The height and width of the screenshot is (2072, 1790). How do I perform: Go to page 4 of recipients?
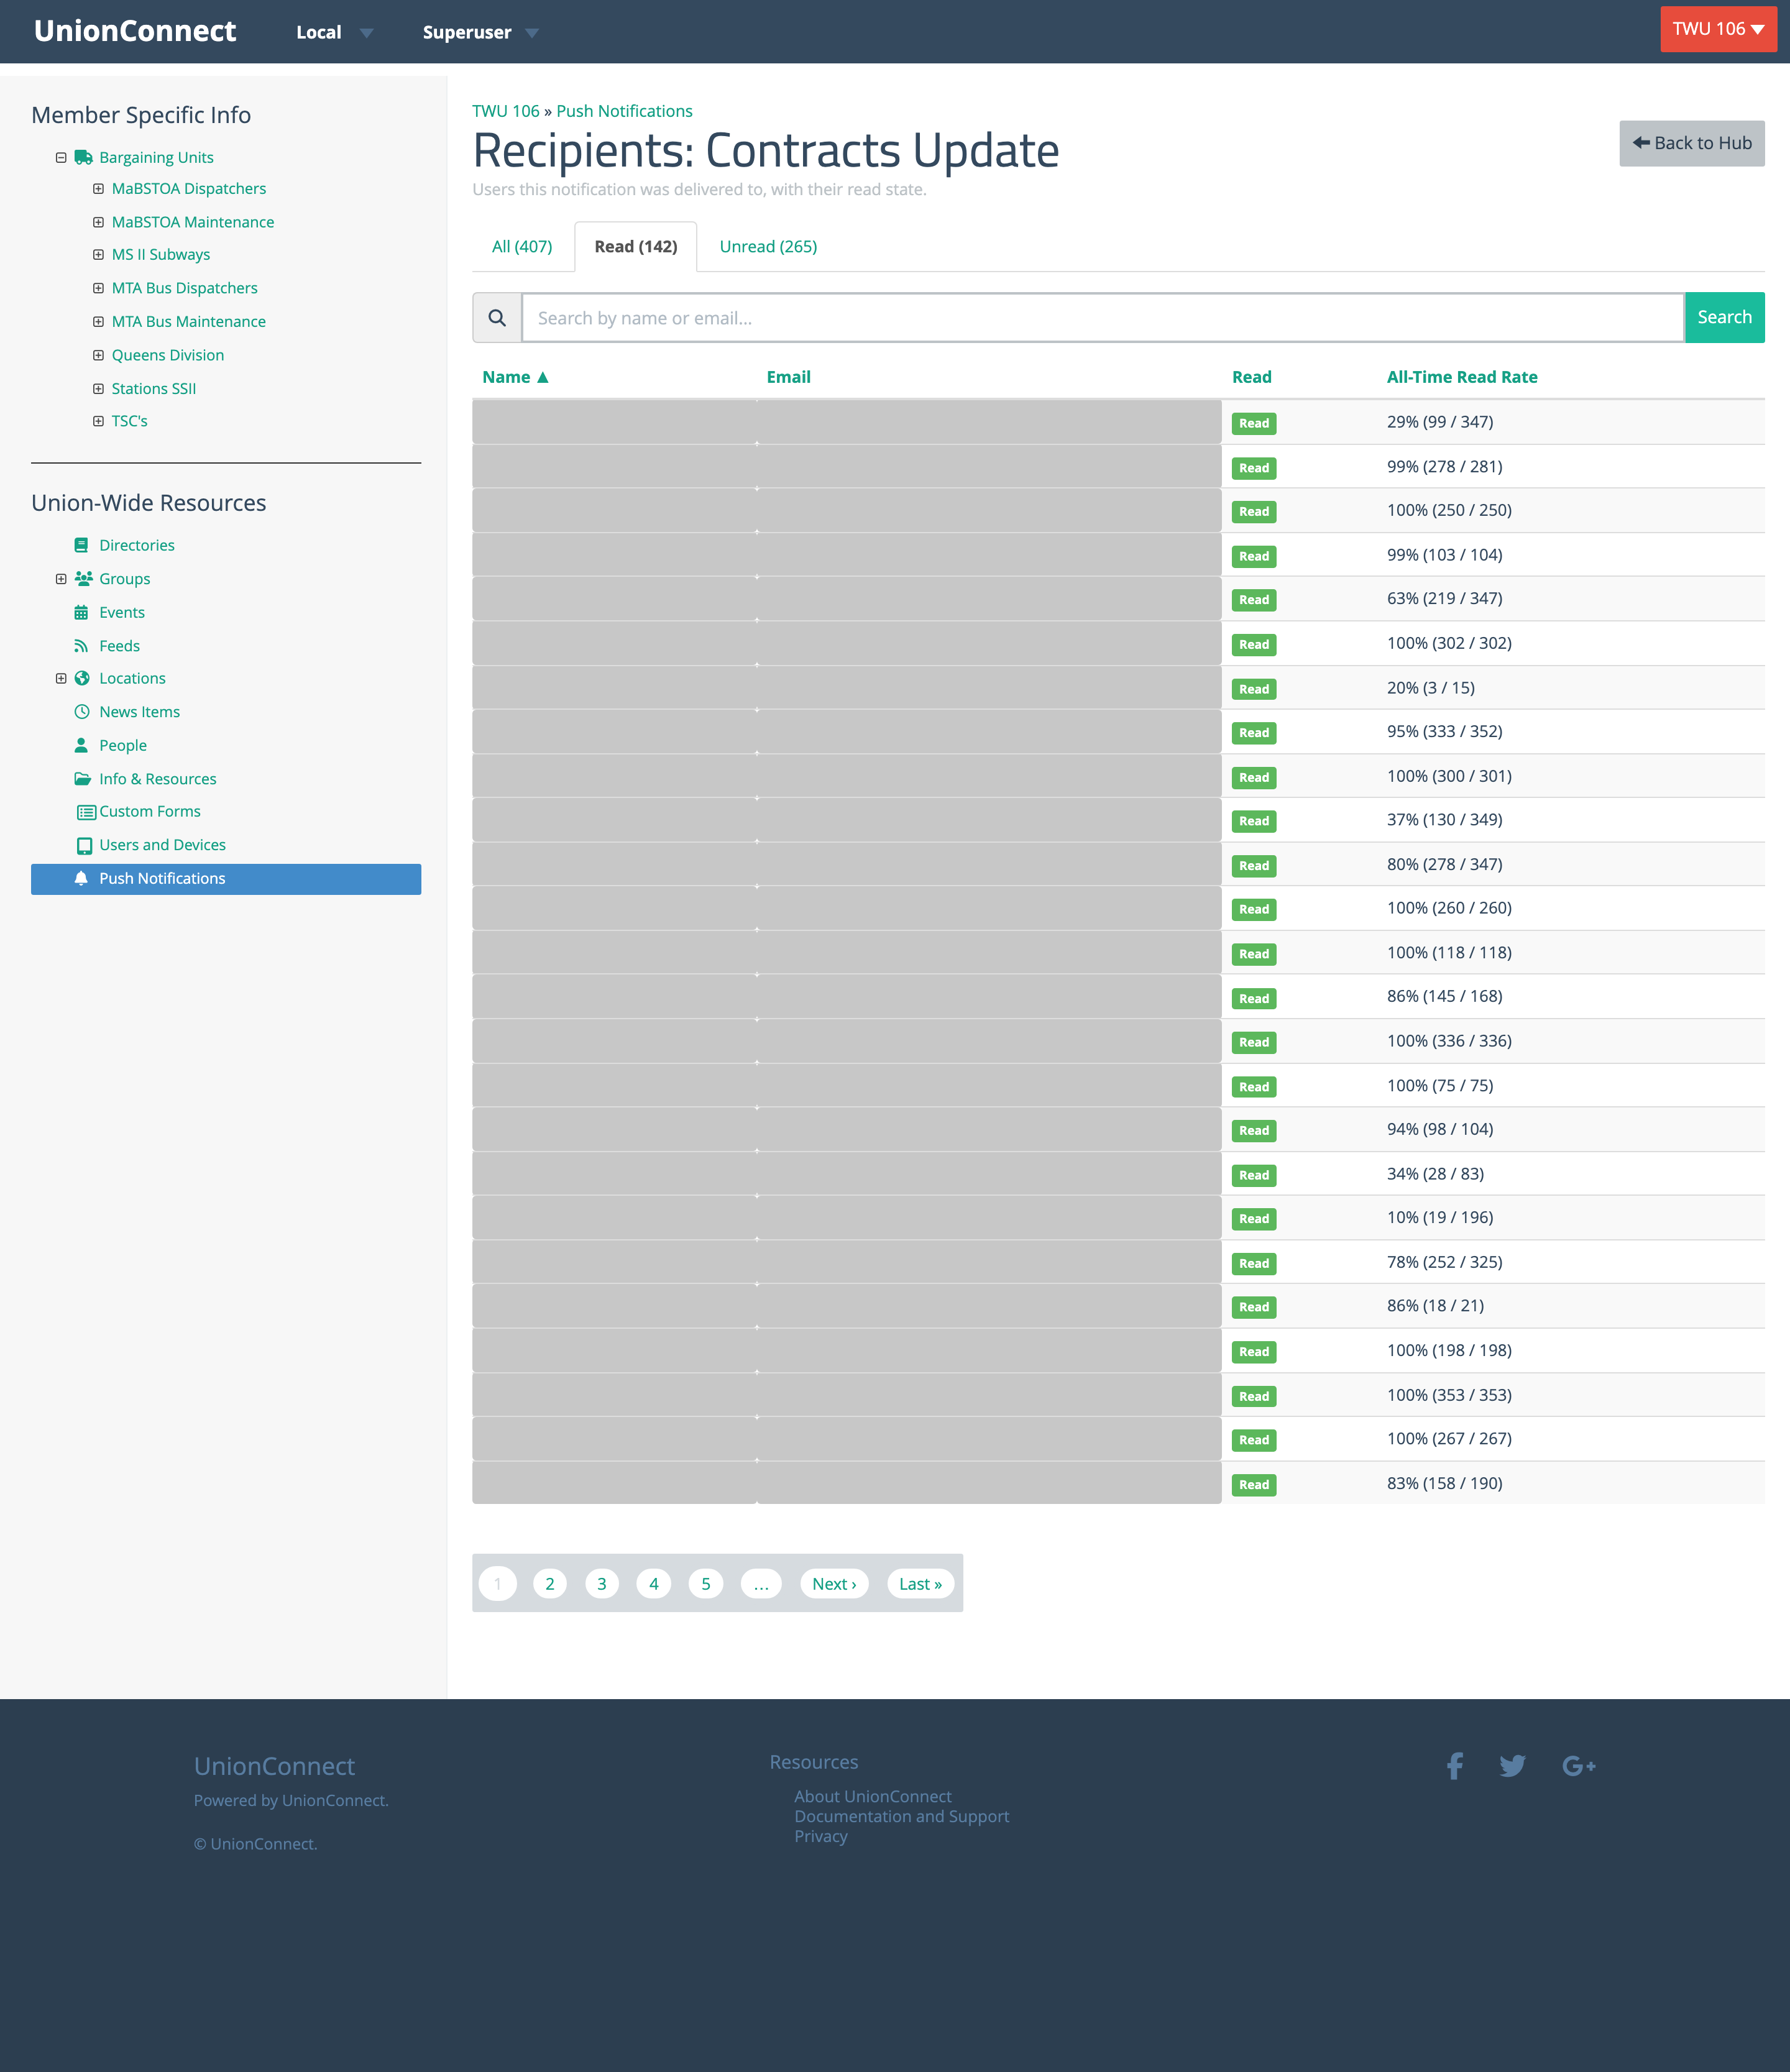(654, 1583)
